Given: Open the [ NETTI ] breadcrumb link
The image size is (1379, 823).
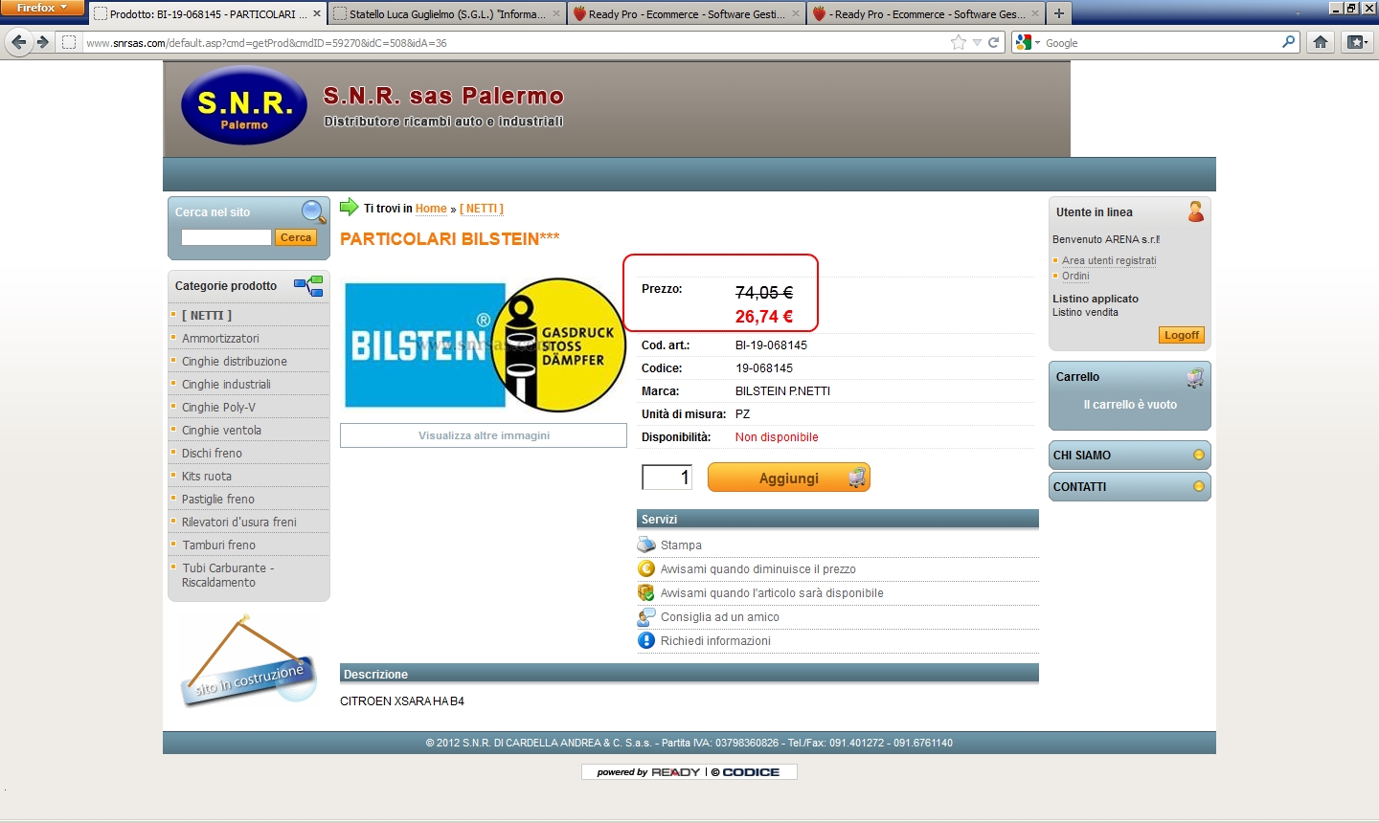Looking at the screenshot, I should click(x=482, y=209).
